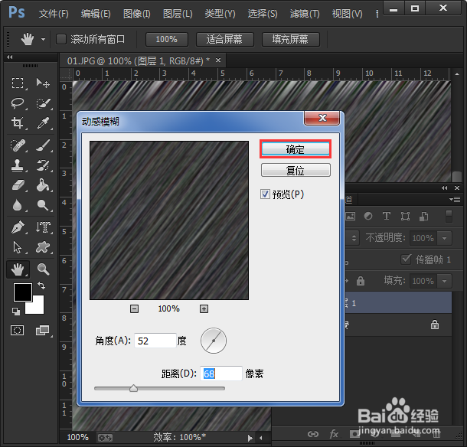Viewport: 467px width, 447px height.
Task: Select the Vertical Type Mask tool
Action: tap(44, 227)
